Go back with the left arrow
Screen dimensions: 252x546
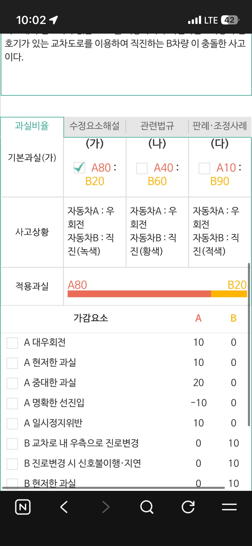click(64, 507)
